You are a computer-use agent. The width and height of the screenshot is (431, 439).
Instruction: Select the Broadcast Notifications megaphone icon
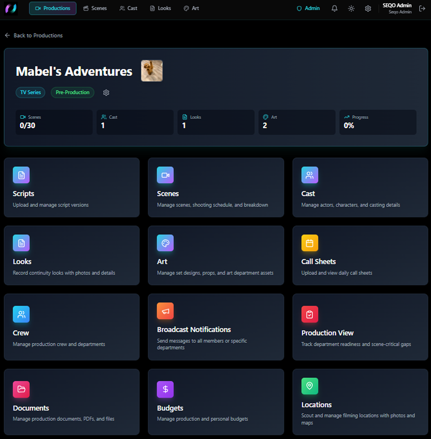coord(165,311)
